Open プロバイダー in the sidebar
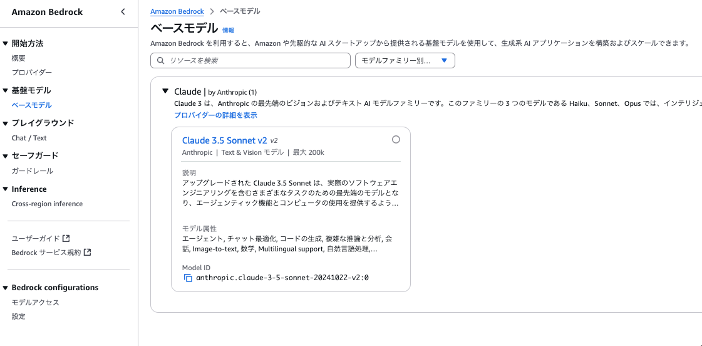Screen dimensions: 702x346 (x=32, y=72)
